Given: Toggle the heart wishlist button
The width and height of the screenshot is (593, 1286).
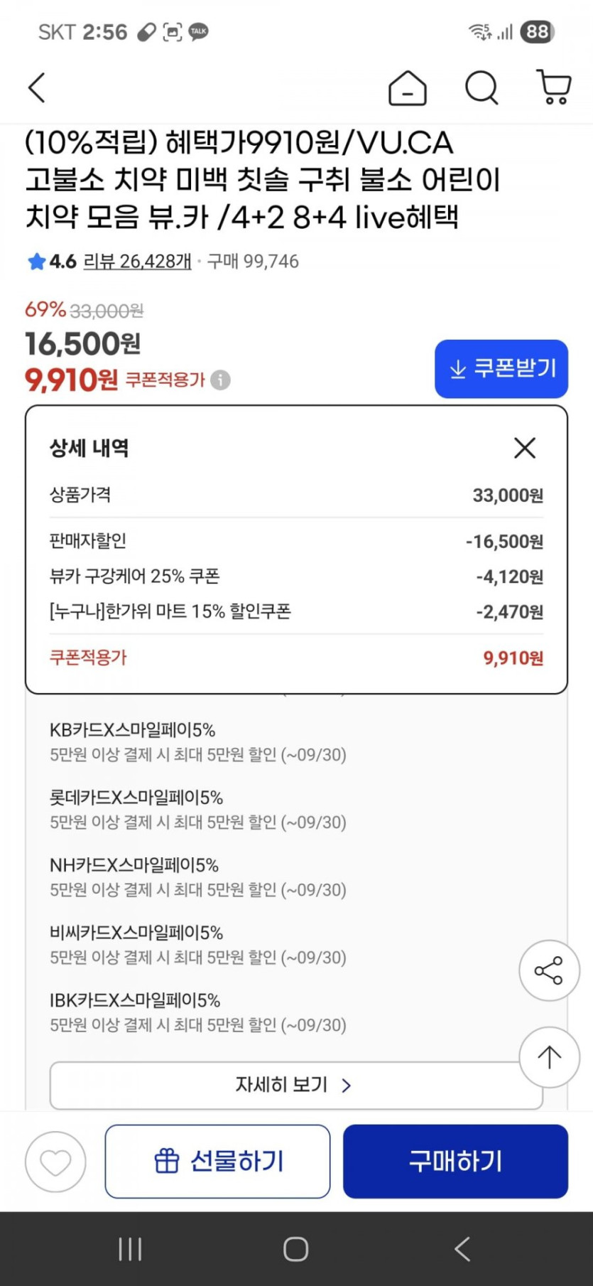Looking at the screenshot, I should (x=55, y=1162).
